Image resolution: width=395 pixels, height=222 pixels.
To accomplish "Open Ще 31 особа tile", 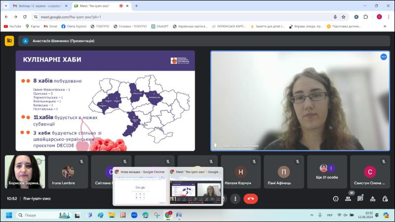I will pyautogui.click(x=327, y=172).
